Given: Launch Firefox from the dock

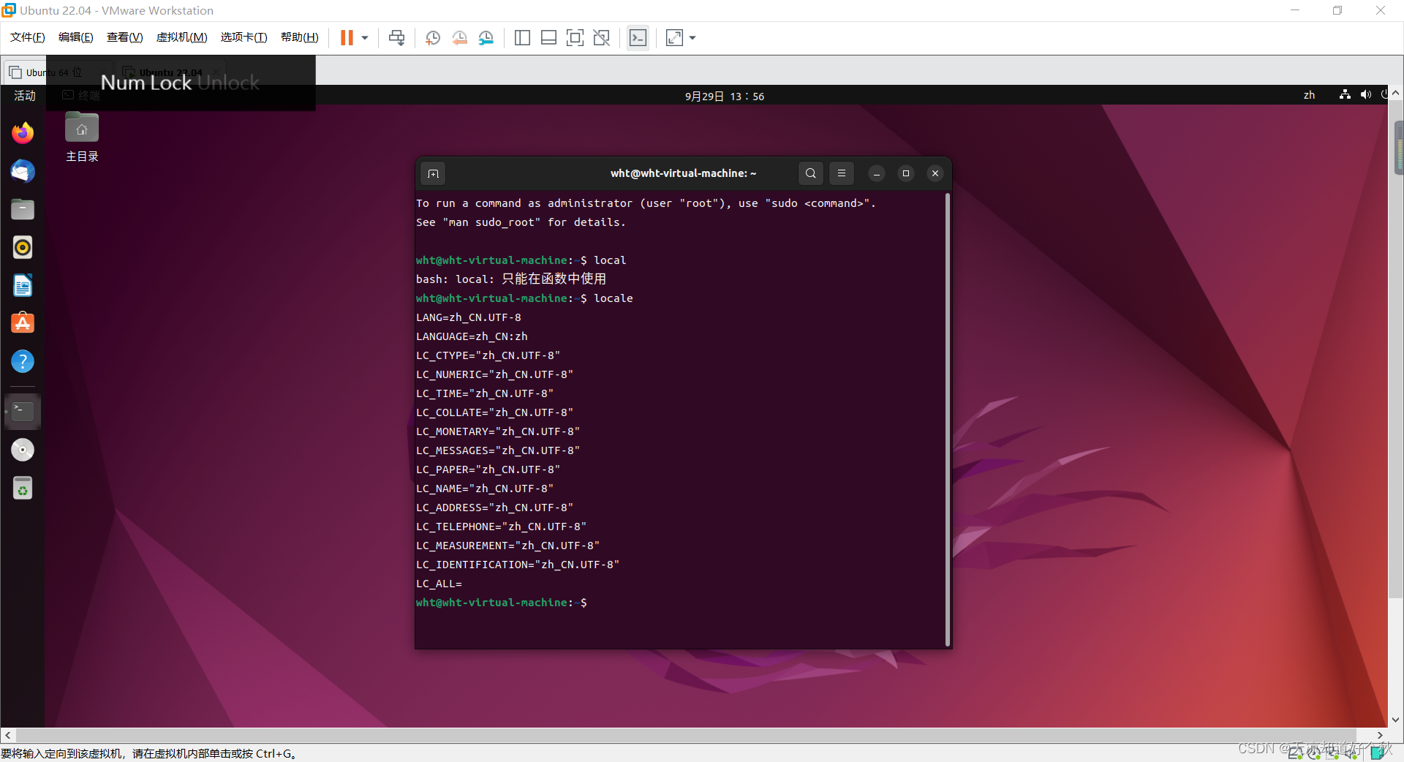Looking at the screenshot, I should (x=23, y=133).
